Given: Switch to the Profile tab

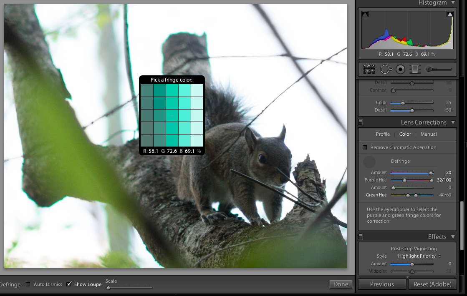Looking at the screenshot, I should click(x=383, y=134).
